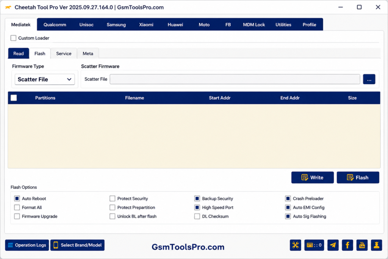The image size is (388, 259).
Task: Click the Scatter File path field
Action: point(235,79)
